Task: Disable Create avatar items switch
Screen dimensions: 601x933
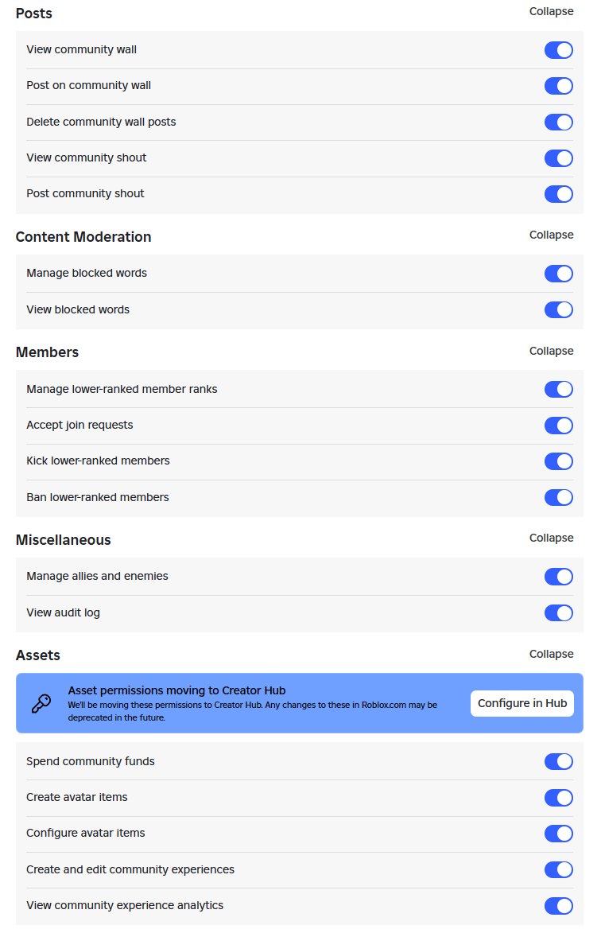Action: [x=558, y=798]
